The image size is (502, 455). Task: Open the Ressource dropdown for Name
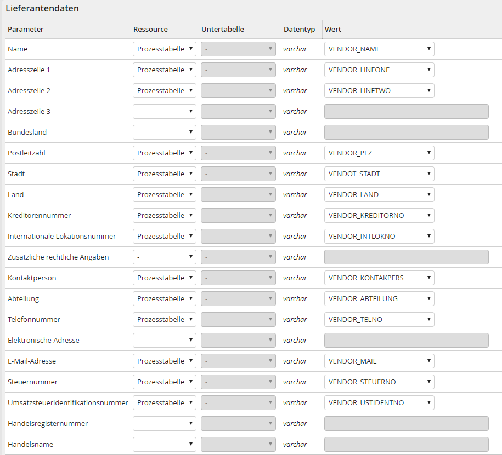[164, 49]
